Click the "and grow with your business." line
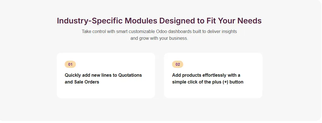 coord(159,38)
